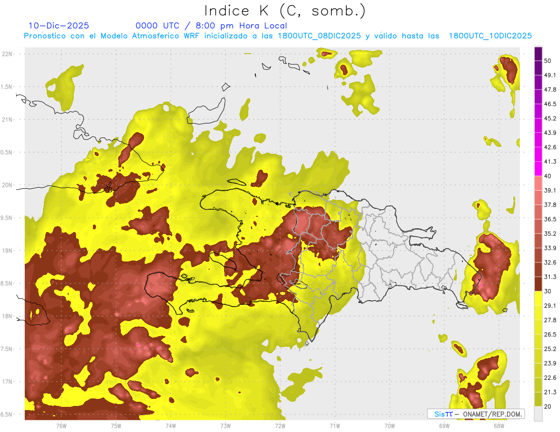Click the colorbar value '40'
Viewport: 560px width, 432px height.
tap(547, 176)
